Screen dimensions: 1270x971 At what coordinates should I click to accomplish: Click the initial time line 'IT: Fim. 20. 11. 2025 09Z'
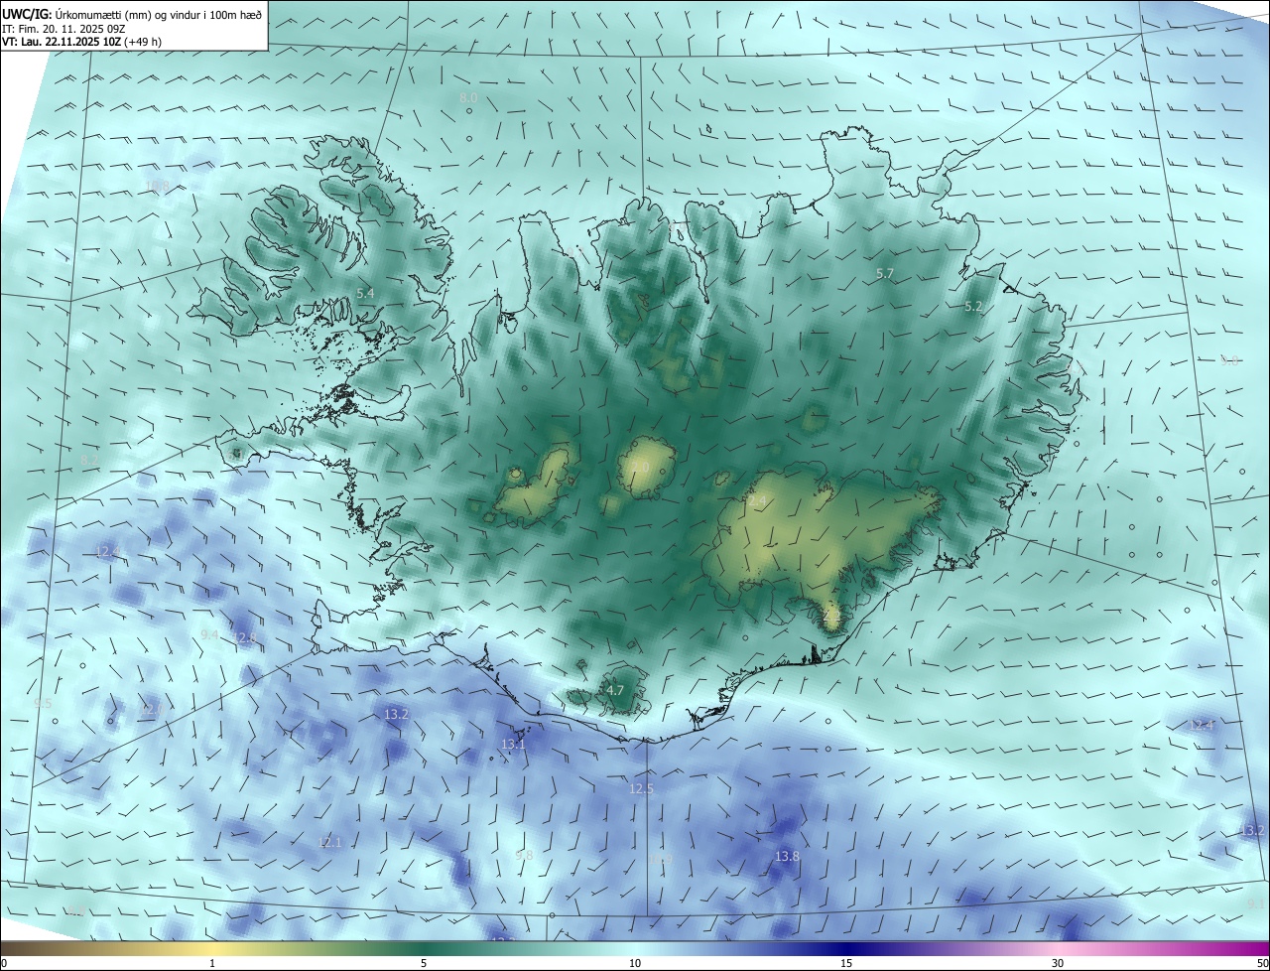pos(63,28)
